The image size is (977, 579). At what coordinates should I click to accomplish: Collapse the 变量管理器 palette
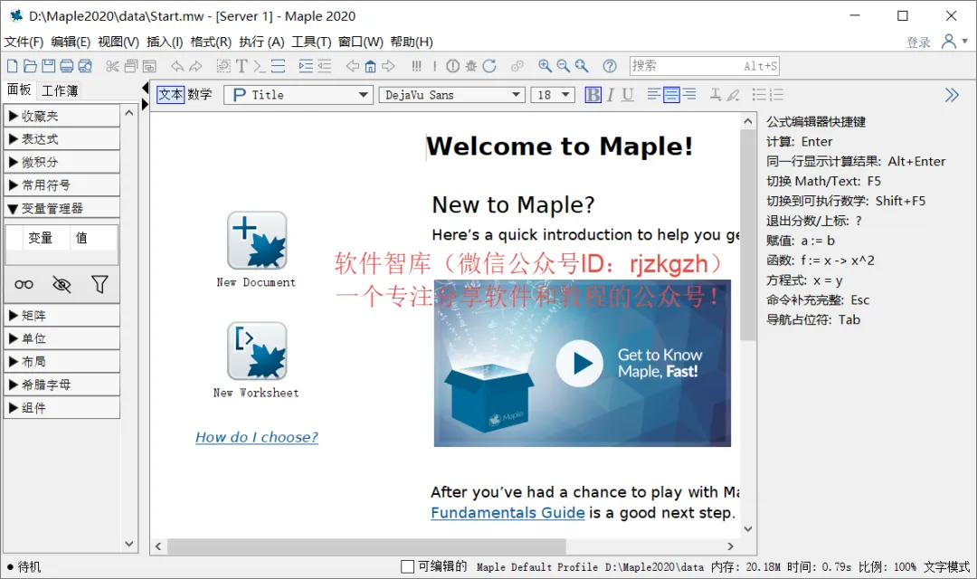(x=62, y=208)
